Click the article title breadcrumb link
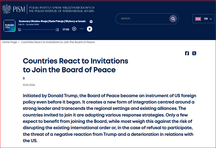Viewport: 216px width, 148px height. 58,42
